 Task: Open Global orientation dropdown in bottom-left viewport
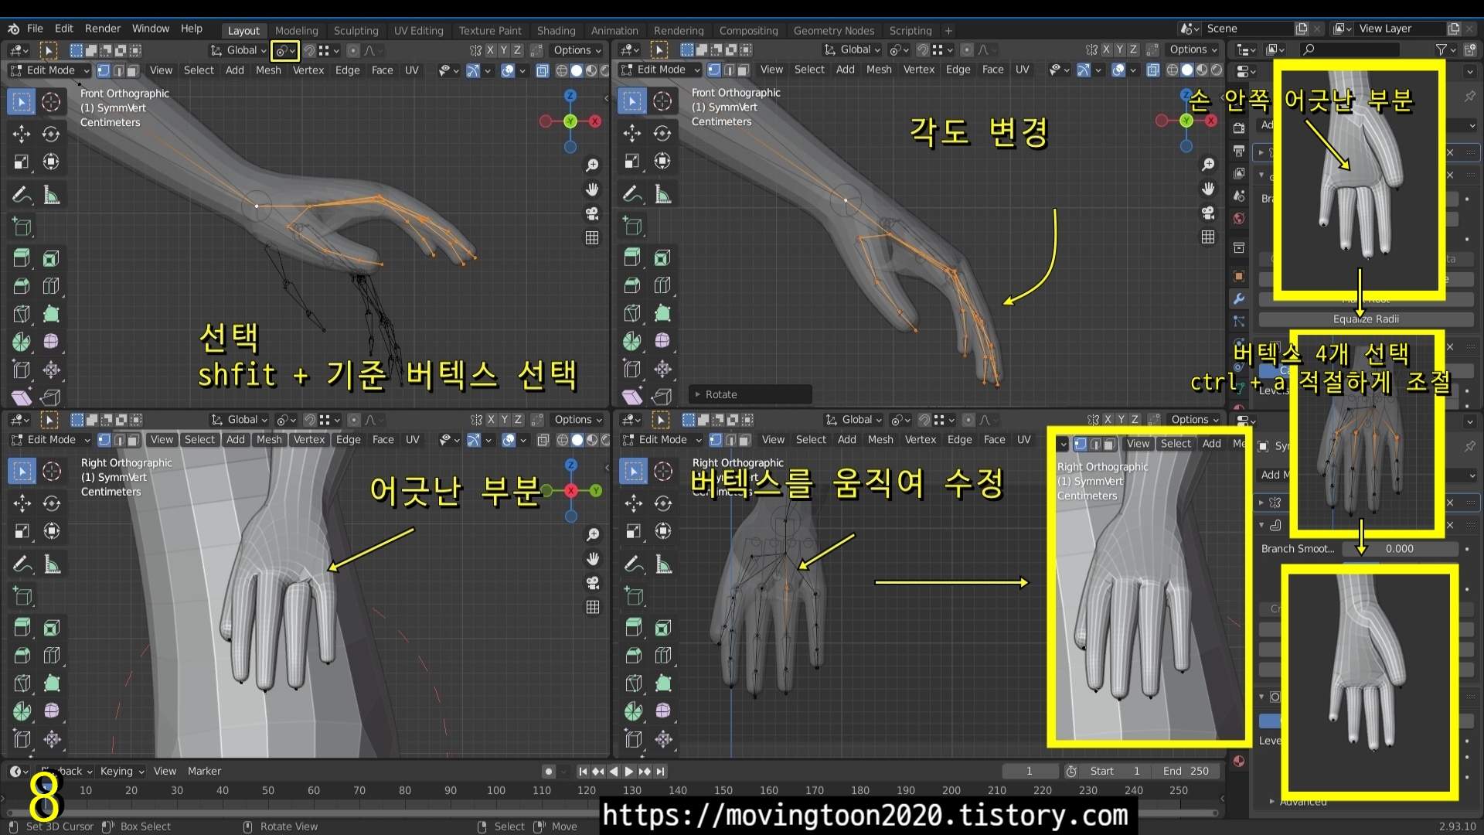pyautogui.click(x=240, y=420)
